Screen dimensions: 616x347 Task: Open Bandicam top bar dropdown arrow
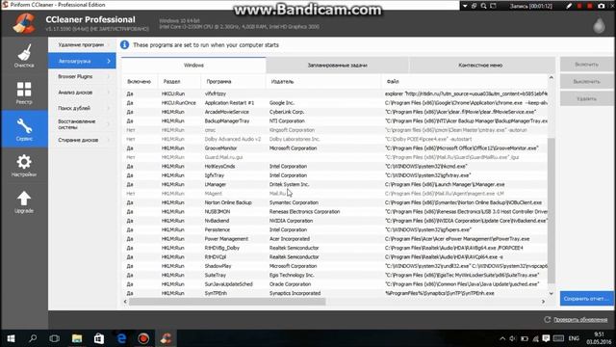tap(465, 6)
